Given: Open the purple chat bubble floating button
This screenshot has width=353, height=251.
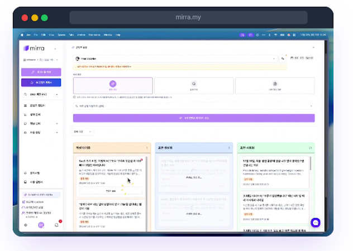Looking at the screenshot, I should coord(316,223).
